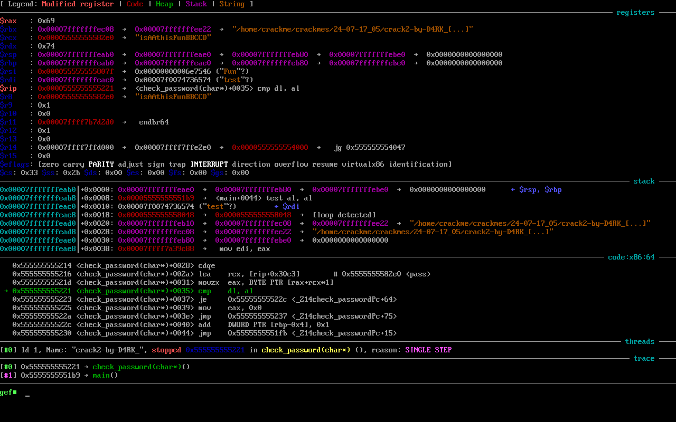Click the stack panel header
This screenshot has width=676, height=422.
coord(644,181)
